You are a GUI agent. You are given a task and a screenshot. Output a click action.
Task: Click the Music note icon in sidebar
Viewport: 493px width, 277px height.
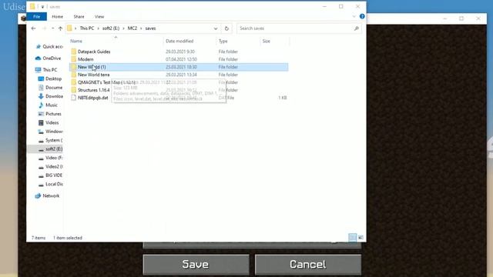coord(41,105)
